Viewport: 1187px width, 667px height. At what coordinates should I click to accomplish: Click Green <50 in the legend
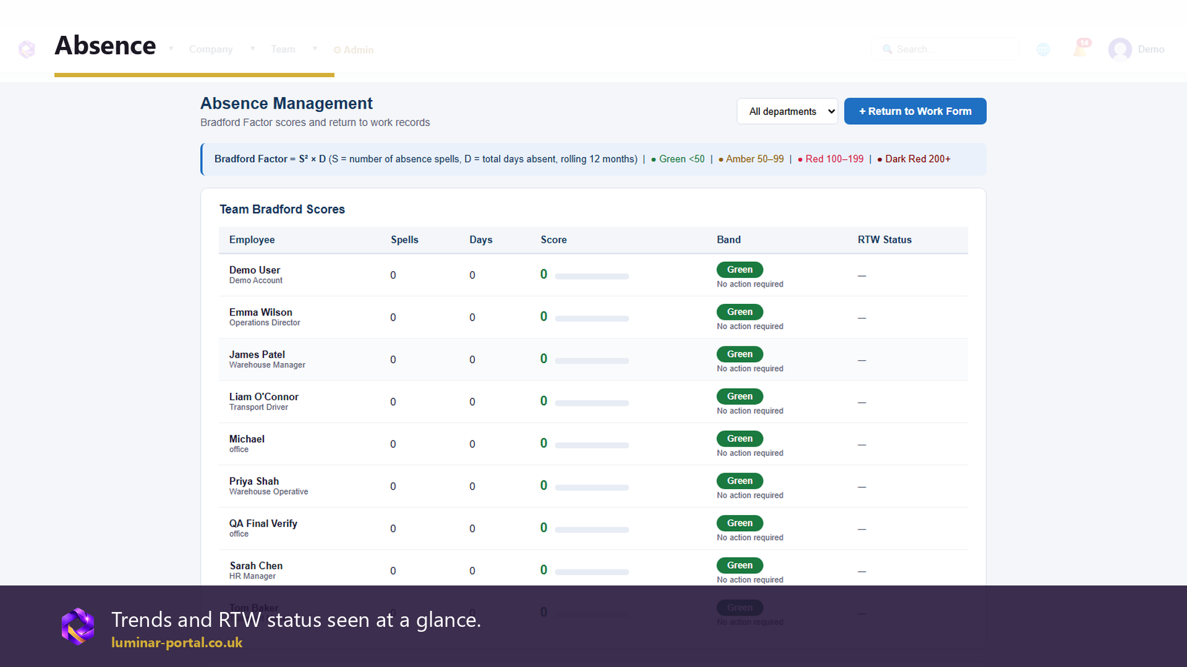click(x=678, y=159)
